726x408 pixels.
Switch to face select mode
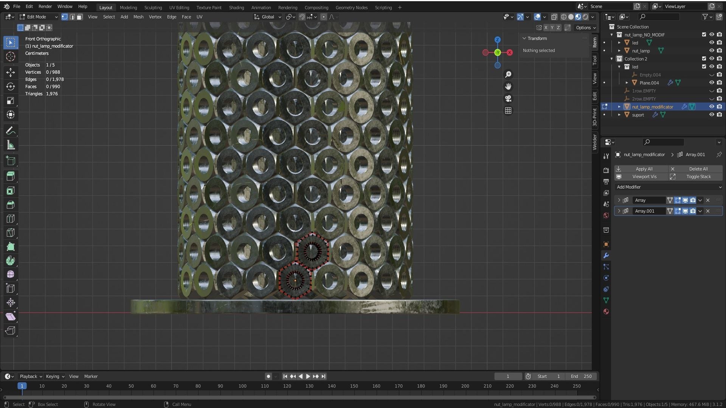(x=80, y=17)
